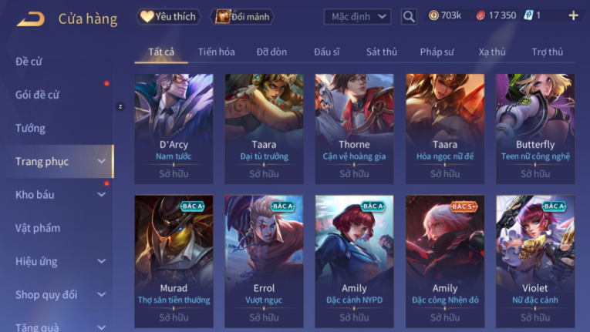Screen dimensions: 590x332
Task: Select the Amily Đặc công Nhện đỏ skin
Action: coord(445,261)
